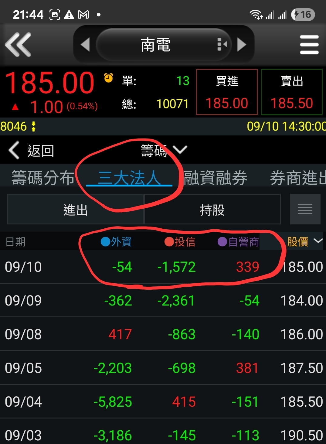Open stock list icon beside 南電
The height and width of the screenshot is (444, 326).
(222, 45)
